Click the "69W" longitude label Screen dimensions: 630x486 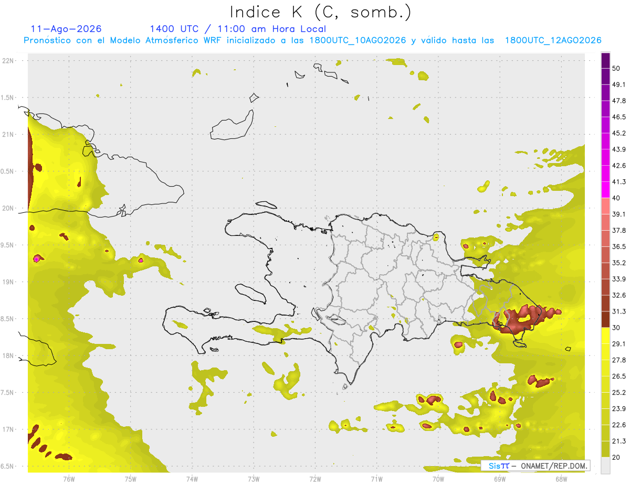(x=499, y=479)
